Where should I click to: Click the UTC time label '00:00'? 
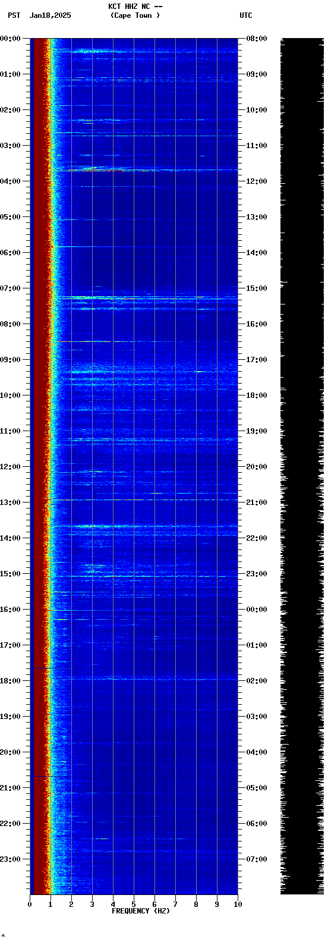pos(256,610)
